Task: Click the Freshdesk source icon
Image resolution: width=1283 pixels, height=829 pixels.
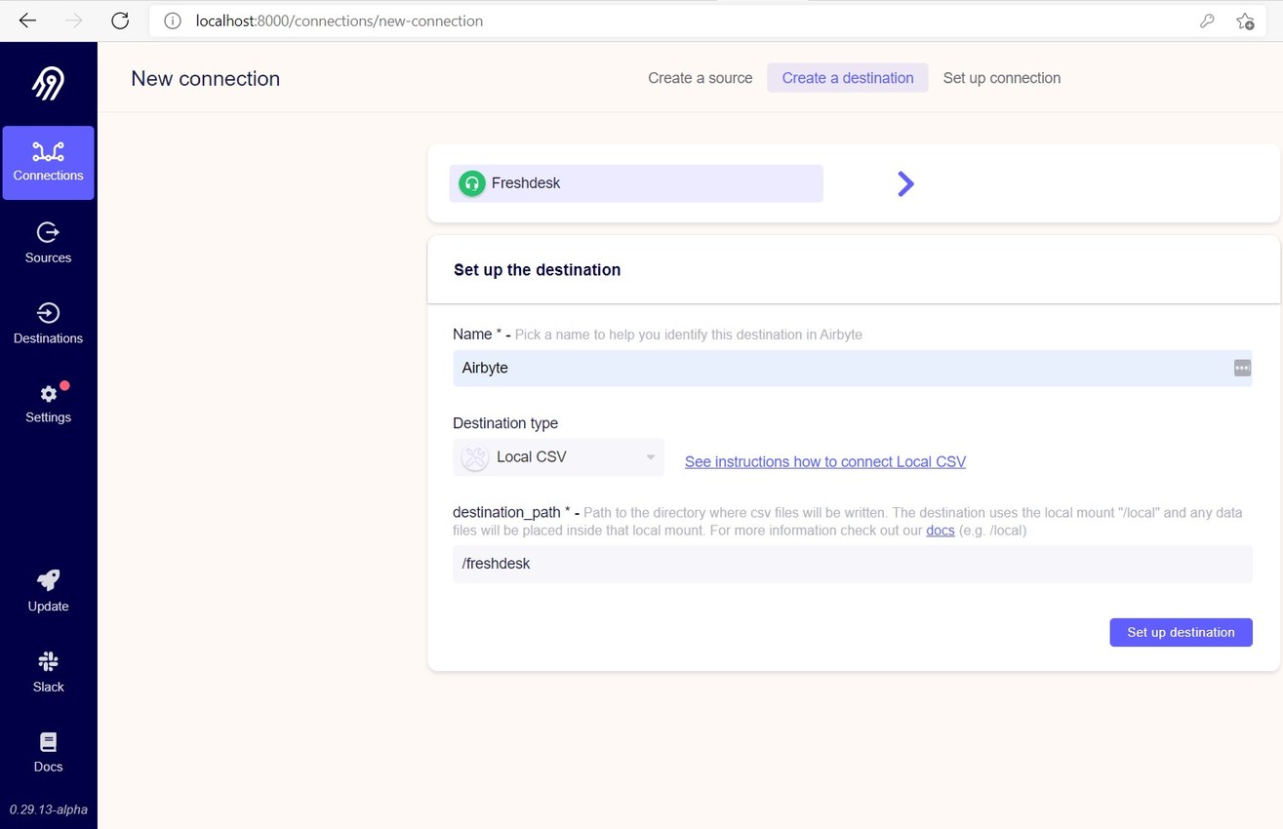Action: (x=471, y=182)
